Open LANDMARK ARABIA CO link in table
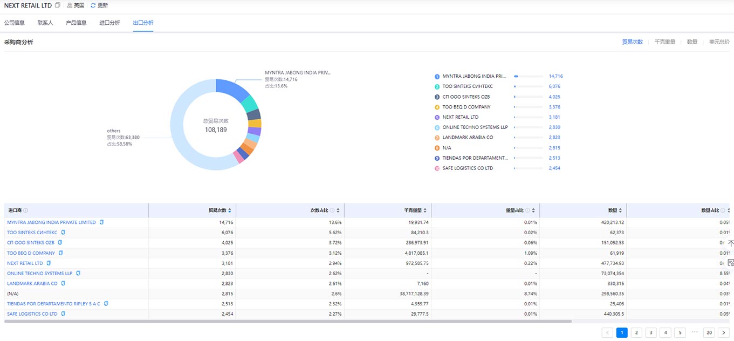Image resolution: width=734 pixels, height=341 pixels. click(32, 283)
